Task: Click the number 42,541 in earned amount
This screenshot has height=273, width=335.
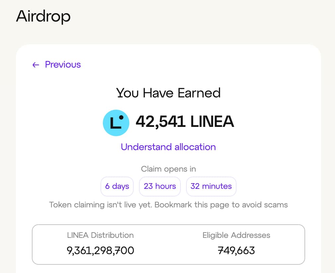Action: click(x=161, y=122)
